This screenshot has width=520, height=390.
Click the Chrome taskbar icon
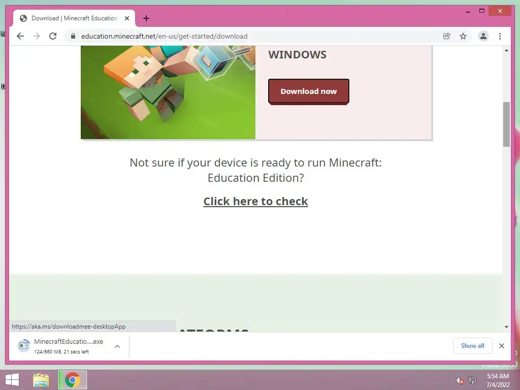(73, 380)
